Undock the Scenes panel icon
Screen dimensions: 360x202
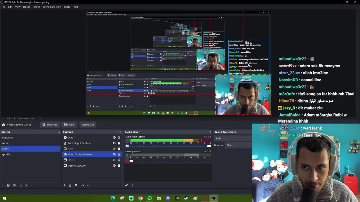pos(58,132)
